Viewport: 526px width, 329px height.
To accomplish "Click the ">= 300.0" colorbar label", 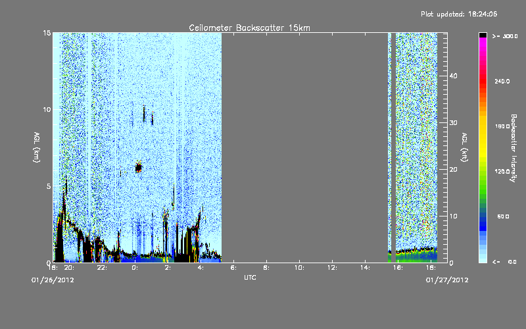I will click(x=505, y=36).
